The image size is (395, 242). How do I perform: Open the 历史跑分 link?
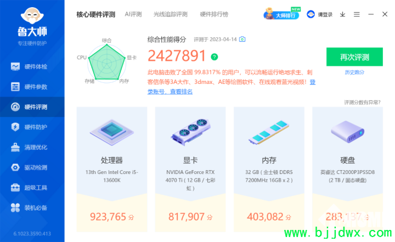pyautogui.click(x=354, y=72)
